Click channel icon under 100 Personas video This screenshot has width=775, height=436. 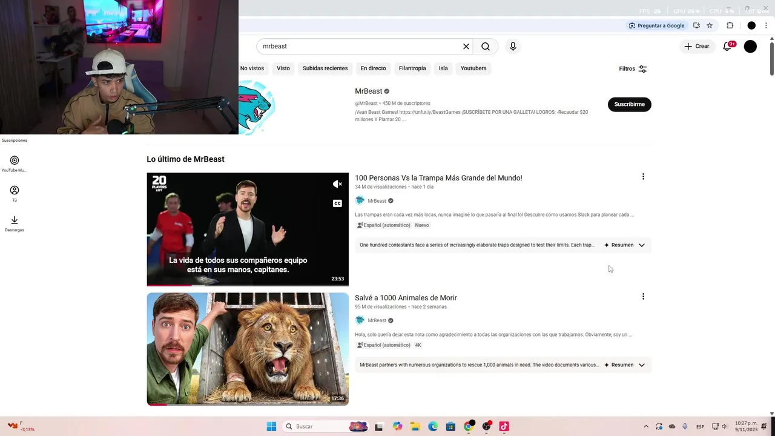pos(360,200)
